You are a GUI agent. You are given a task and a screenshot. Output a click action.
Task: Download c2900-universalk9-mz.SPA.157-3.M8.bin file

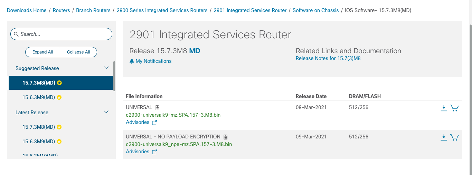click(444, 108)
